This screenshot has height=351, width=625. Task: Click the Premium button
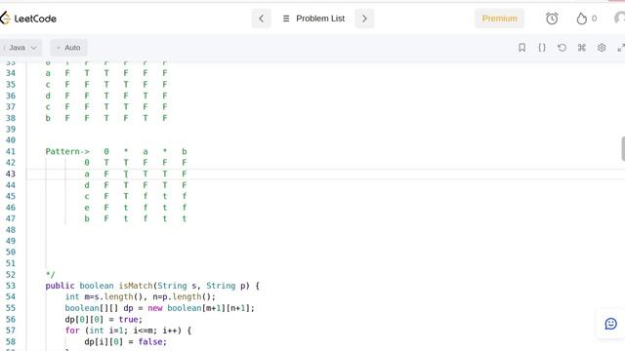(x=499, y=19)
